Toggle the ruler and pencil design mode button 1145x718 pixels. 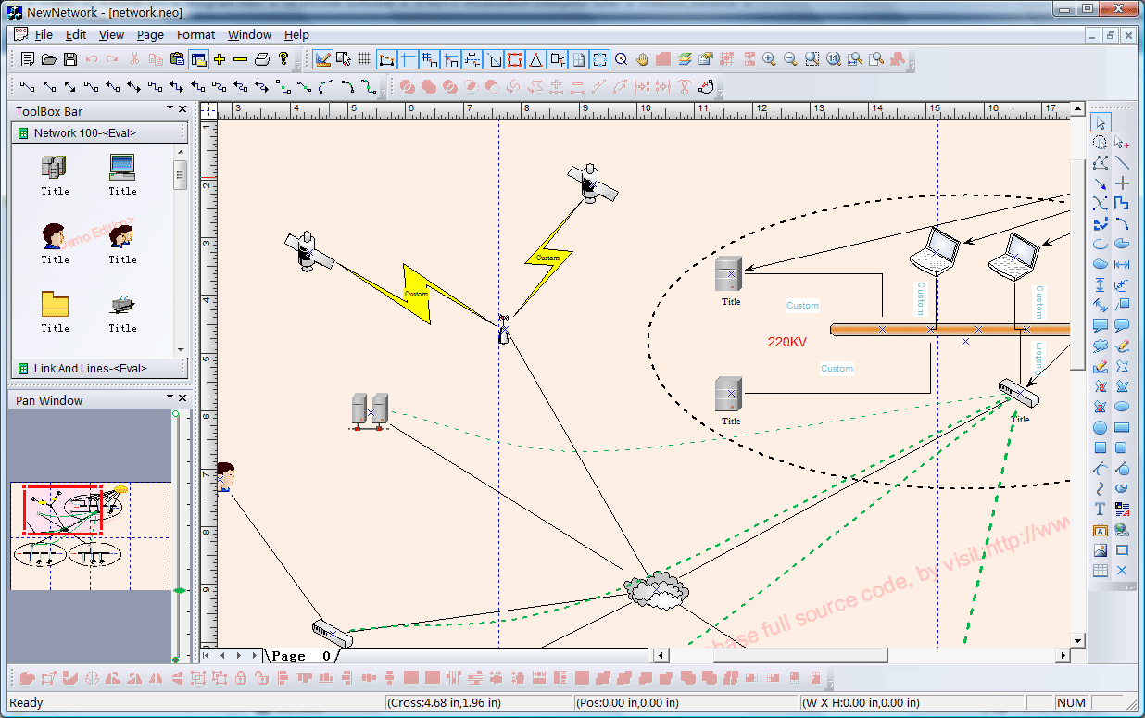[323, 59]
